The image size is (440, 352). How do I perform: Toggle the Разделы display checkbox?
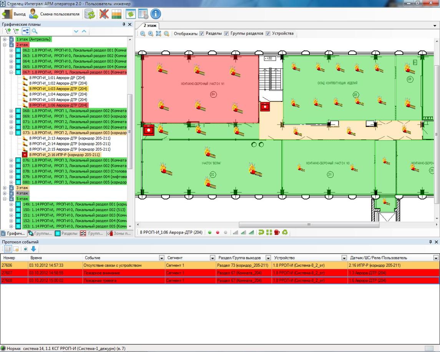click(201, 33)
